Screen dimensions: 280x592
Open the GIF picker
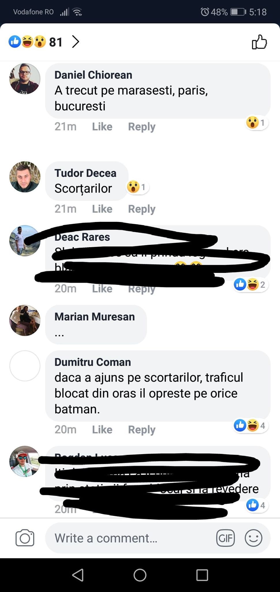[225, 538]
